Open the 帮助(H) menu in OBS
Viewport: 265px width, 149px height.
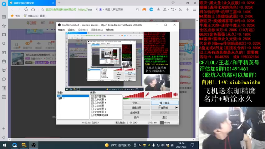pos(110,30)
